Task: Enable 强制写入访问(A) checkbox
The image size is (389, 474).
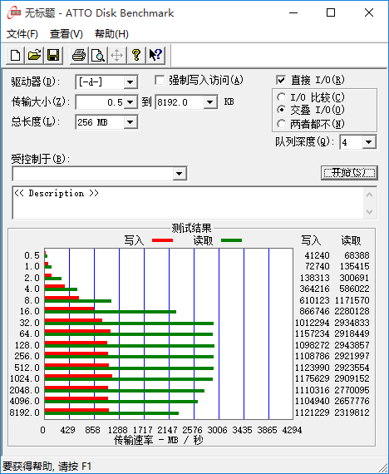Action: [160, 81]
